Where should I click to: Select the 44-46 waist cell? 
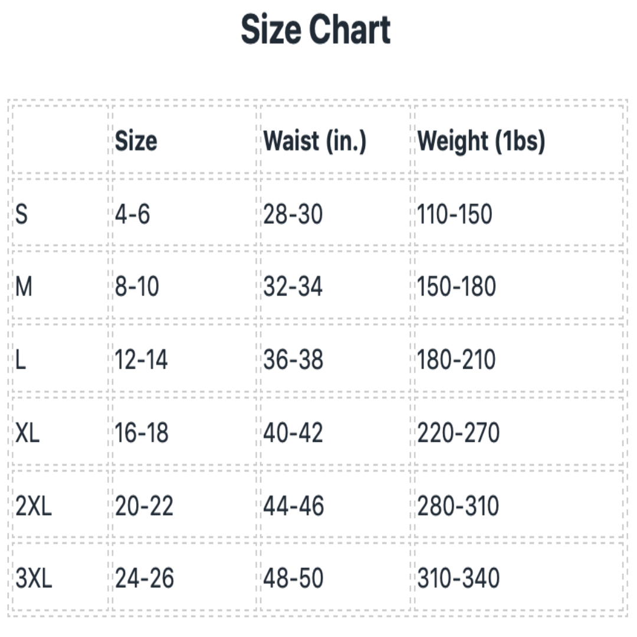[293, 507]
